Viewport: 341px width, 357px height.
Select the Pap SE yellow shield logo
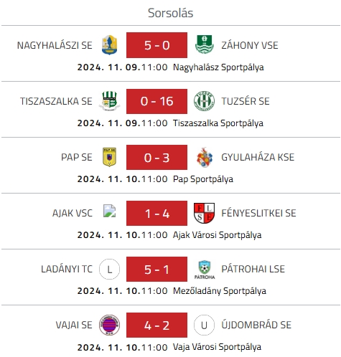(x=109, y=157)
